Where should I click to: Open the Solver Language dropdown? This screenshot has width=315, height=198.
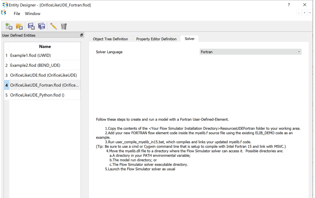[x=250, y=52]
